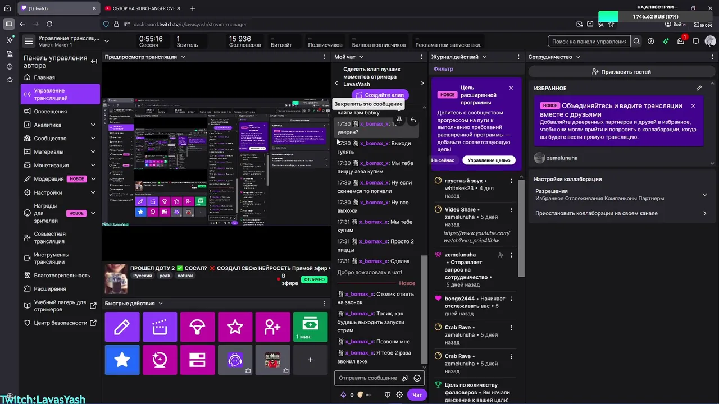Open stream thumbnail in stream info
Image resolution: width=719 pixels, height=404 pixels.
tap(116, 279)
